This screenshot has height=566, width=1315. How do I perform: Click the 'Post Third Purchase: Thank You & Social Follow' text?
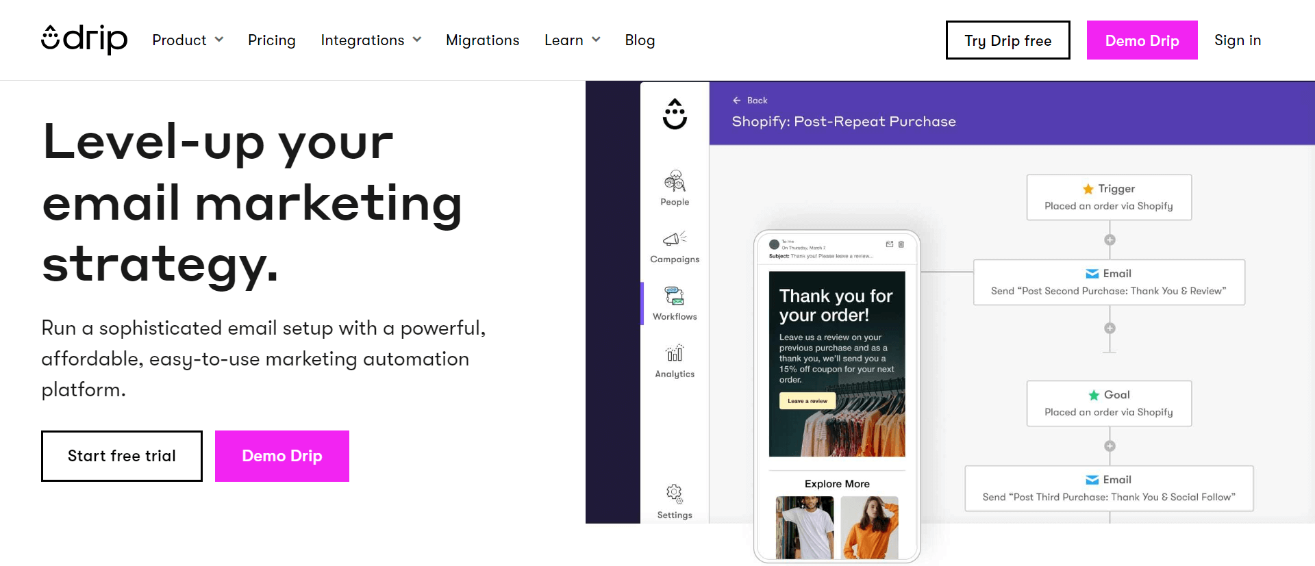click(1109, 498)
